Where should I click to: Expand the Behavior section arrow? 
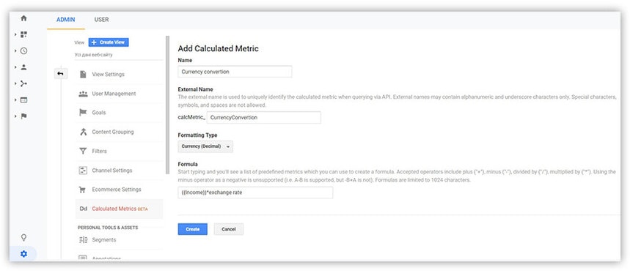[x=15, y=100]
